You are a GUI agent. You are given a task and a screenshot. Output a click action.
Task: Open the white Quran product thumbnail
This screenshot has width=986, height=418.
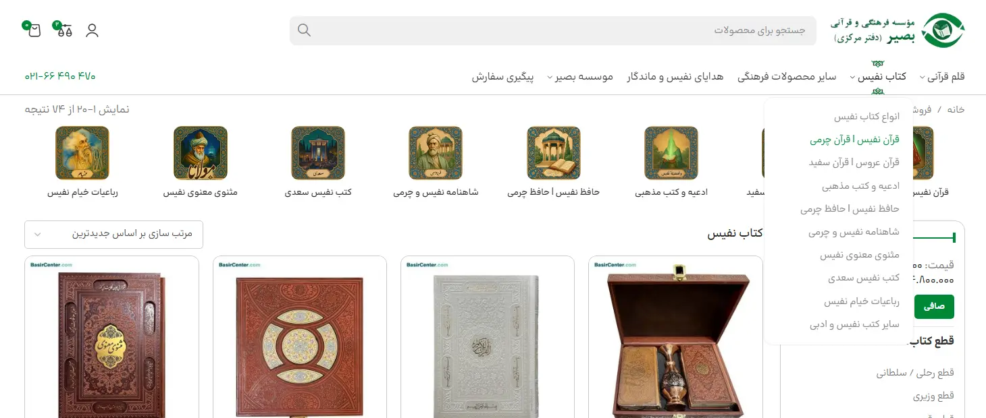tap(488, 337)
